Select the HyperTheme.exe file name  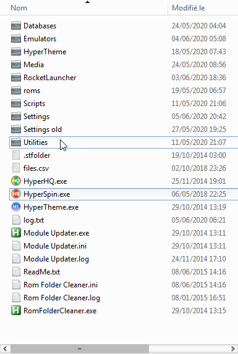tap(51, 207)
